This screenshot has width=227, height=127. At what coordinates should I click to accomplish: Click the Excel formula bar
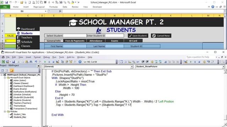143,11
